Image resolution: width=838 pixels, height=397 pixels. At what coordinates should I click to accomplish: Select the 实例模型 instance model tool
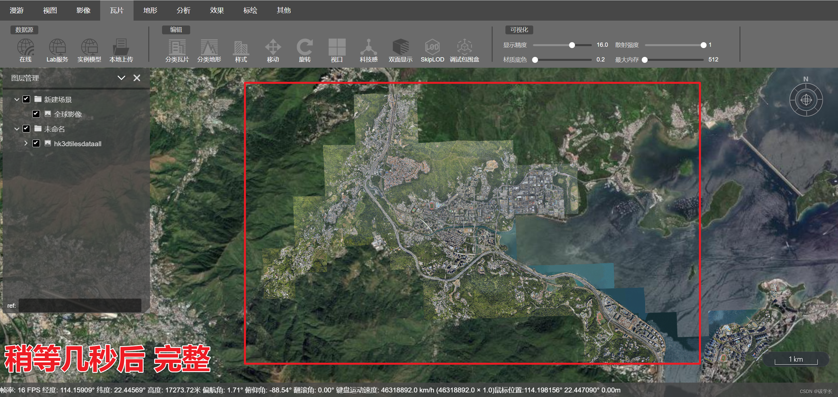click(x=89, y=51)
